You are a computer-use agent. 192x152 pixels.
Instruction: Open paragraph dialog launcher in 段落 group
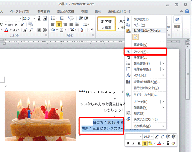[x=93, y=36]
